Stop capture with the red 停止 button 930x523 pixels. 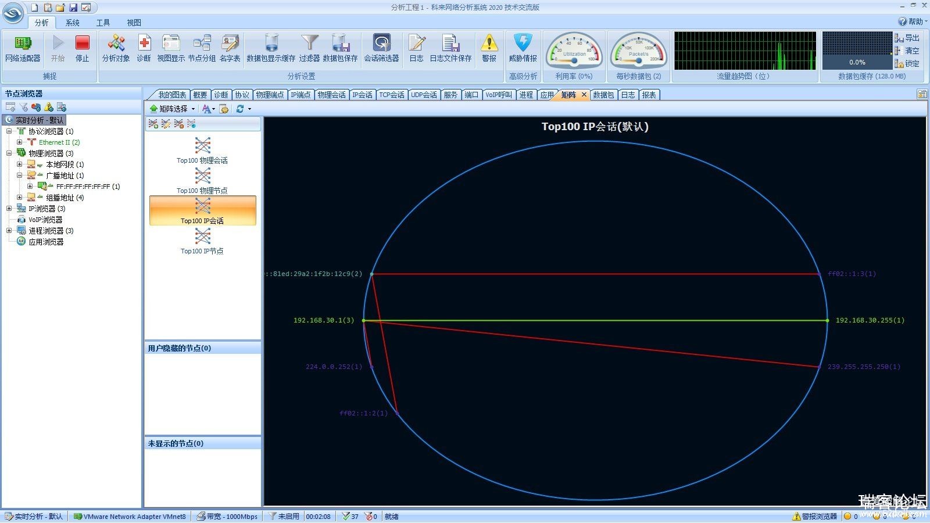click(x=83, y=49)
